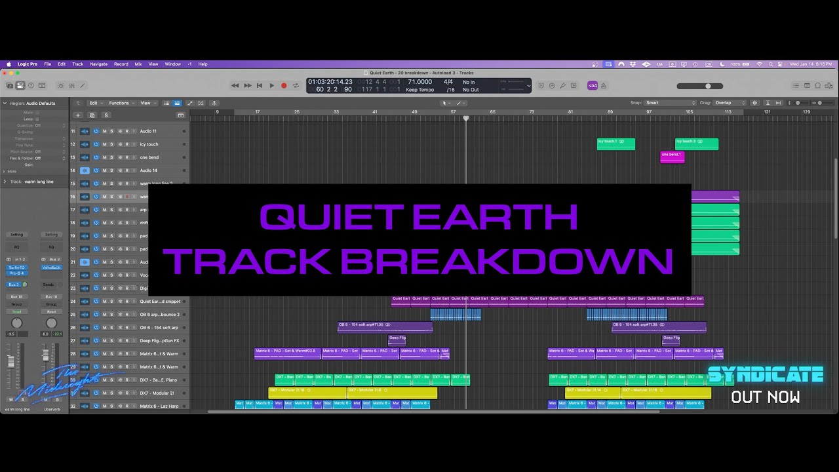
Task: Open the Drag mode Overlap dropdown
Action: click(730, 103)
